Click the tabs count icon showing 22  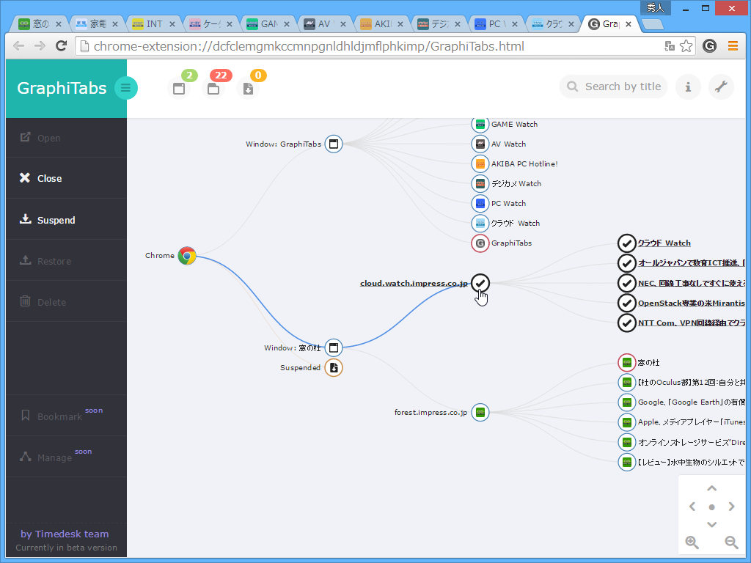213,87
